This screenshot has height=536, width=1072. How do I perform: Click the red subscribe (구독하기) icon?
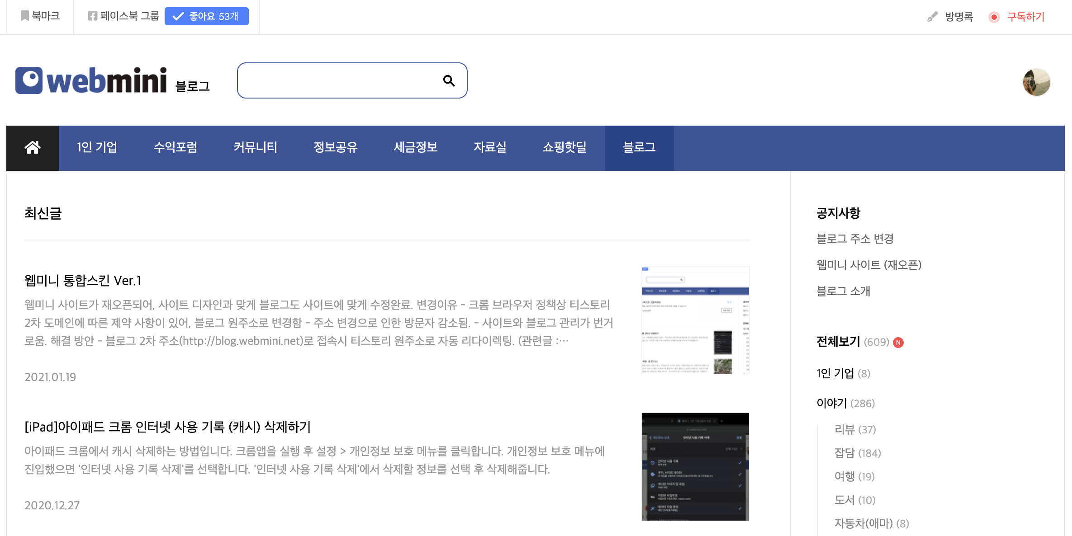coord(994,17)
